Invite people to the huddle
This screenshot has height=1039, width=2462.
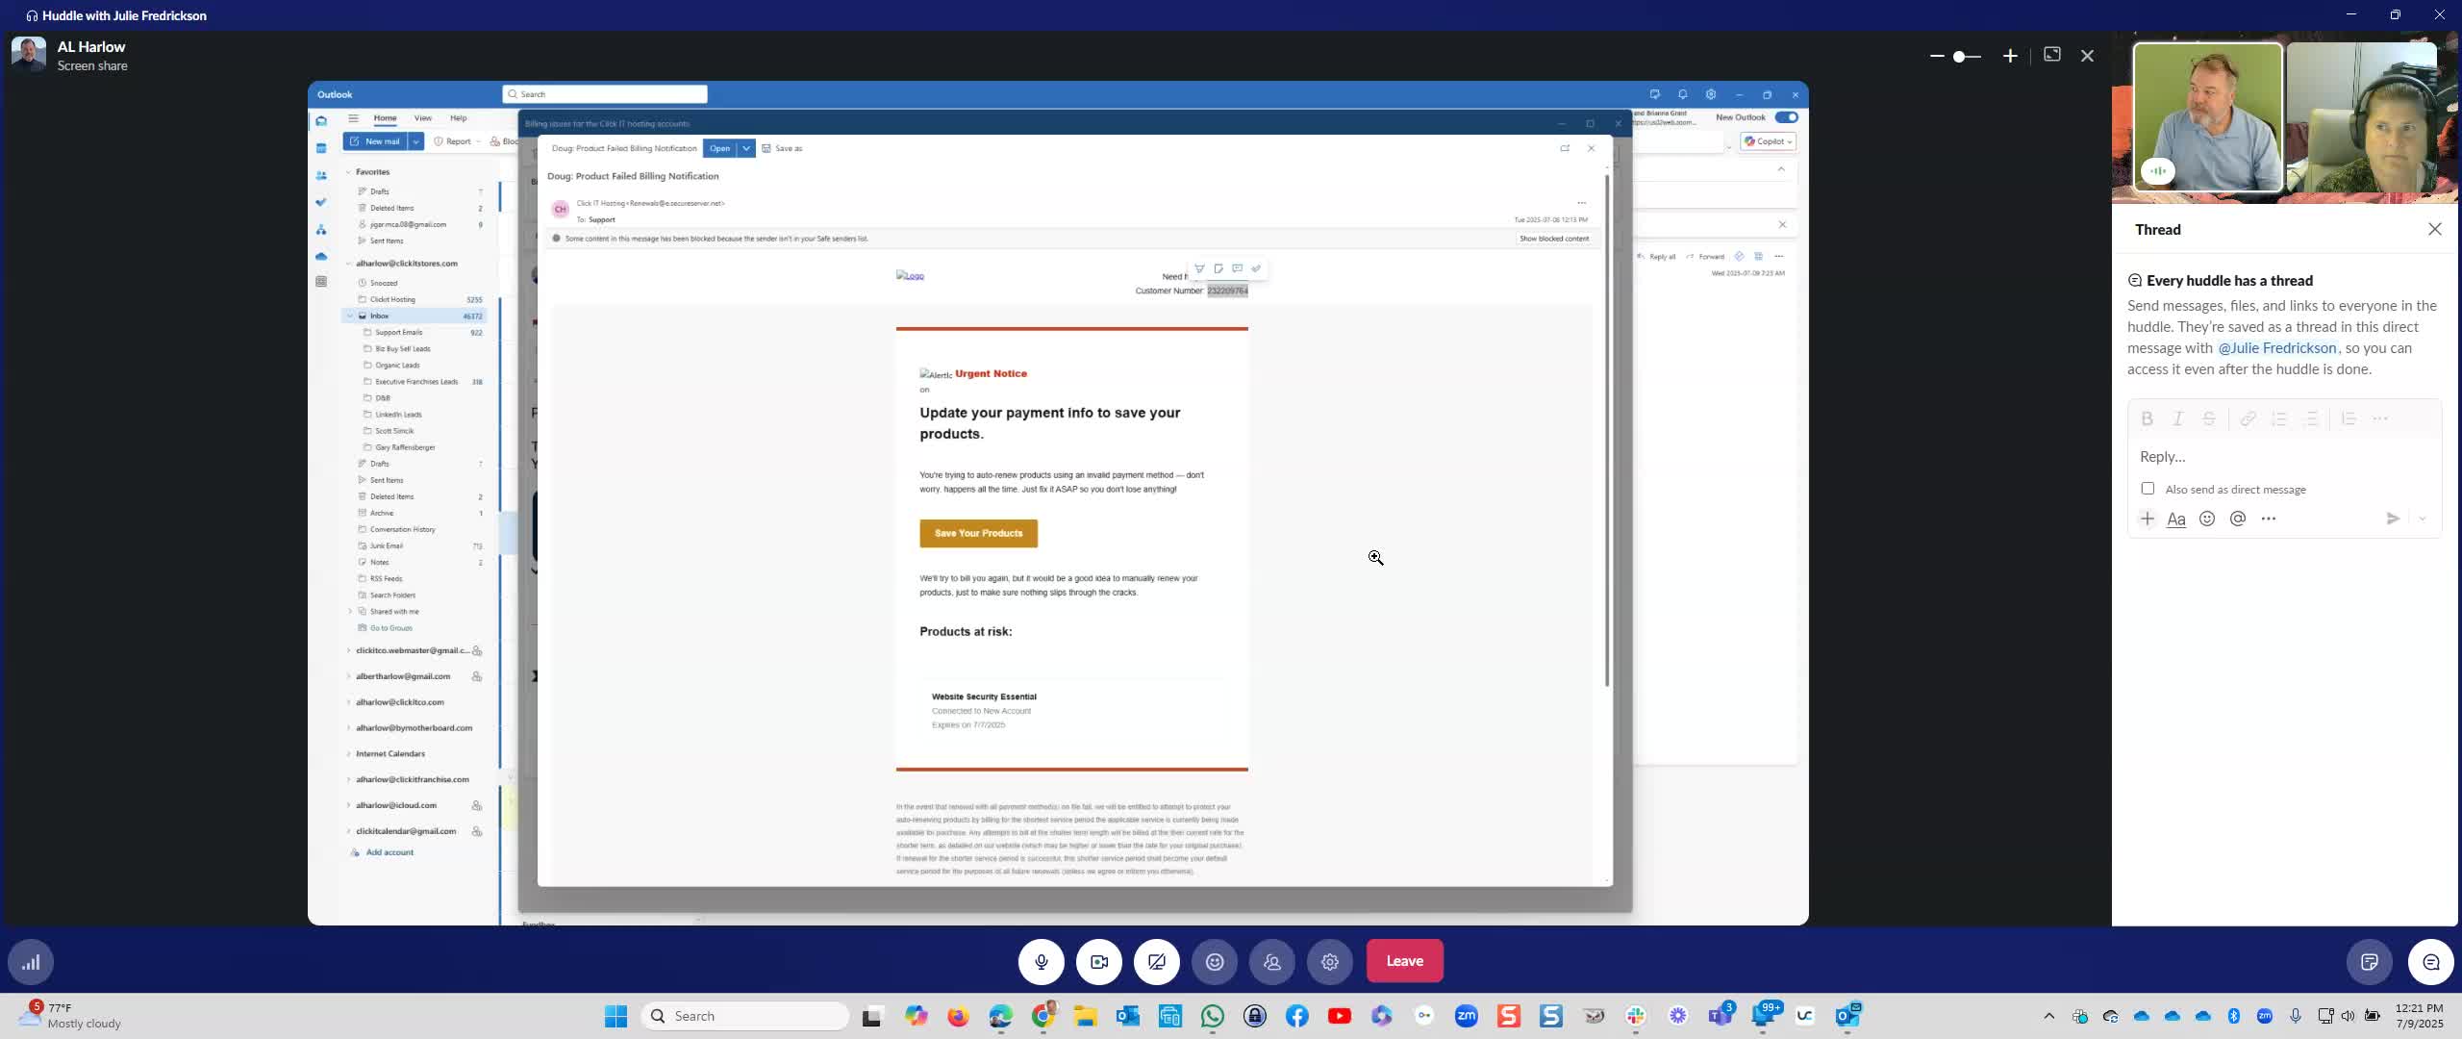pos(1272,961)
